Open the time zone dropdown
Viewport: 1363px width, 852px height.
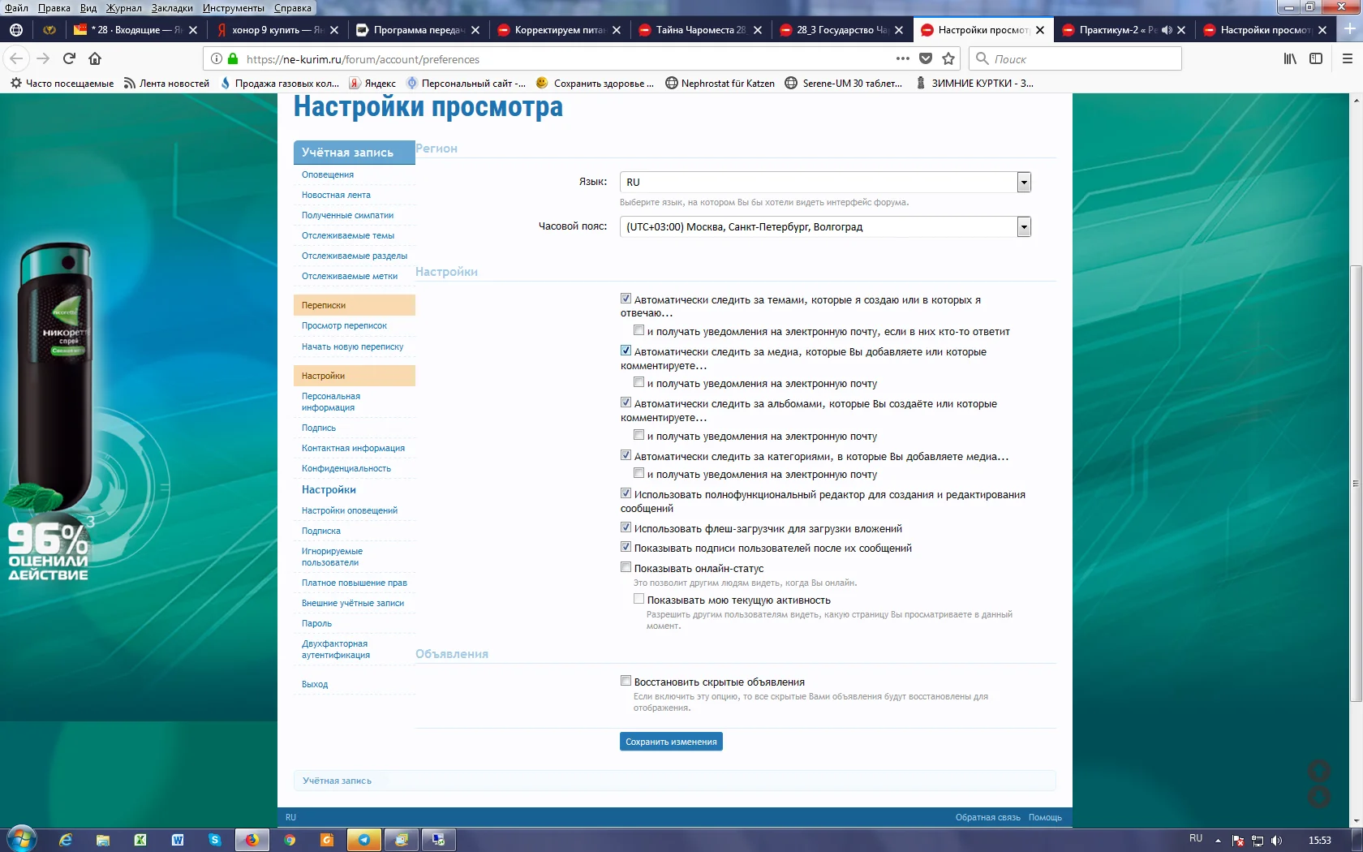[x=1024, y=227]
